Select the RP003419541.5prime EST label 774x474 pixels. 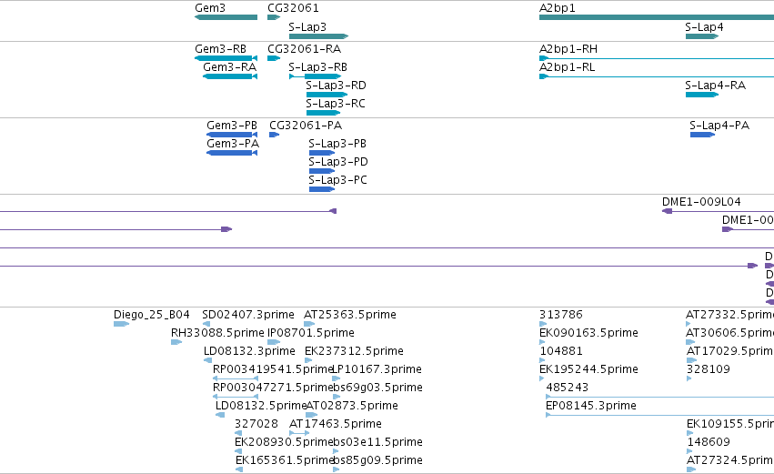273,369
